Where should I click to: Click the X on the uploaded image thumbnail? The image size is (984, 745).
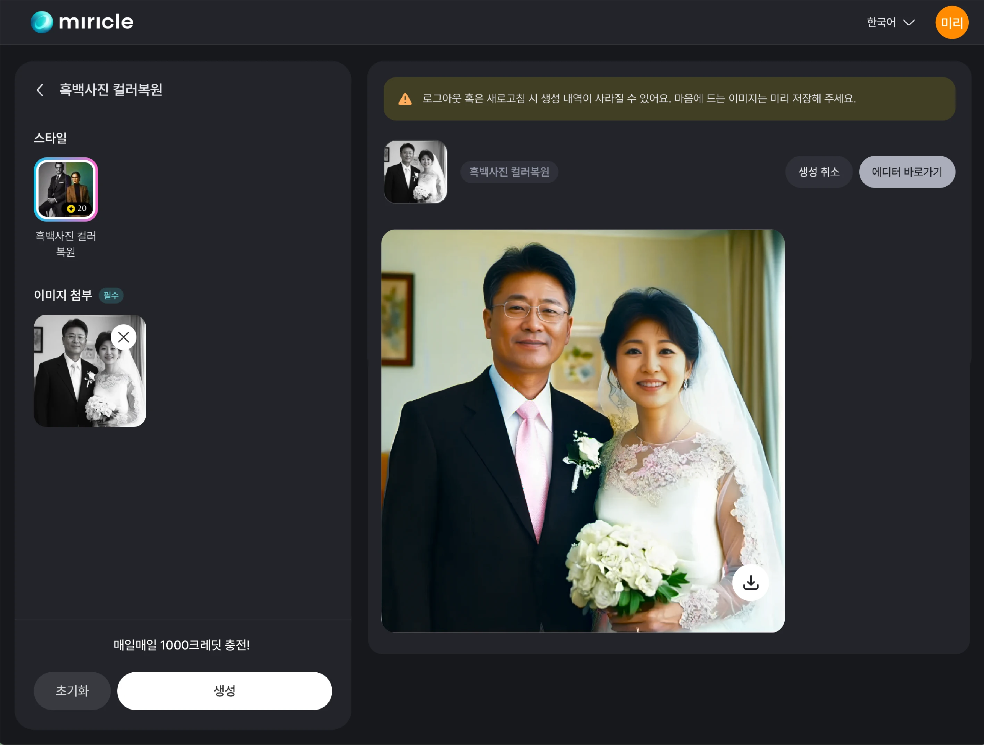pos(124,337)
